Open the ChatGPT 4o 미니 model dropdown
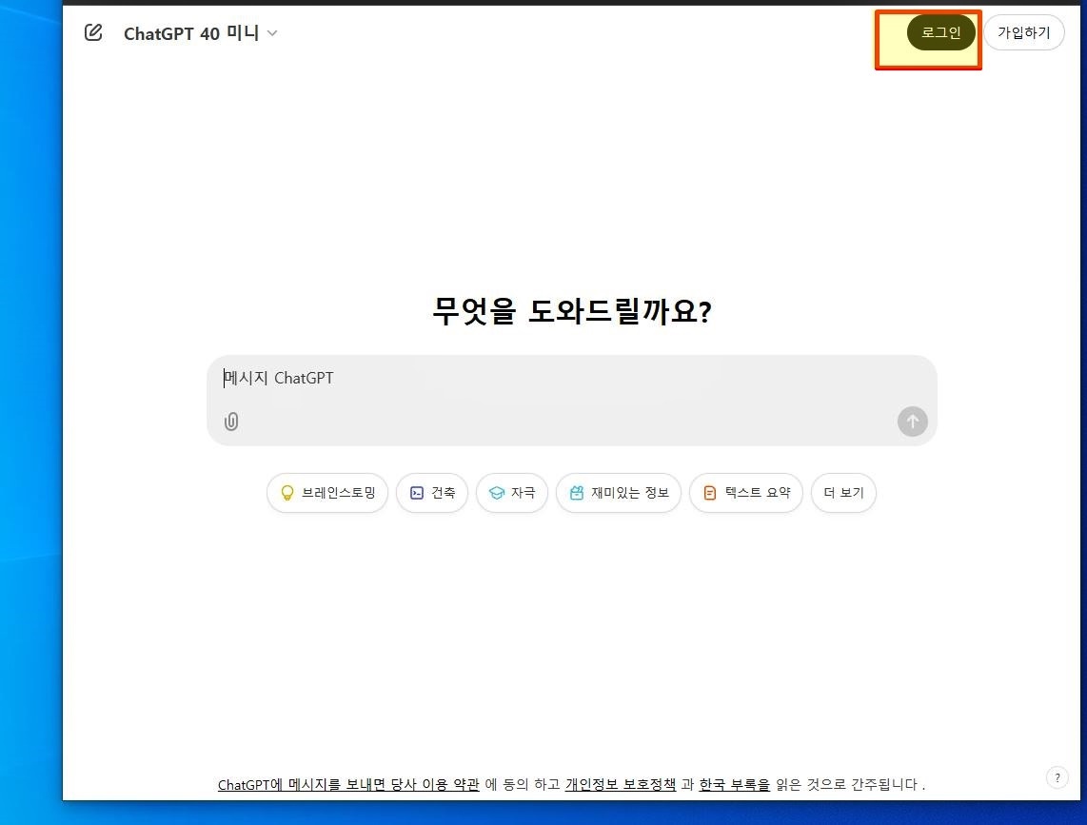 201,33
